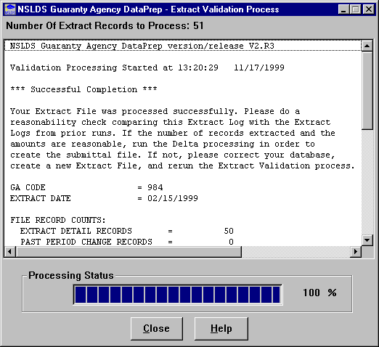Close the window with the X button
The width and height of the screenshot is (379, 347).
click(369, 9)
